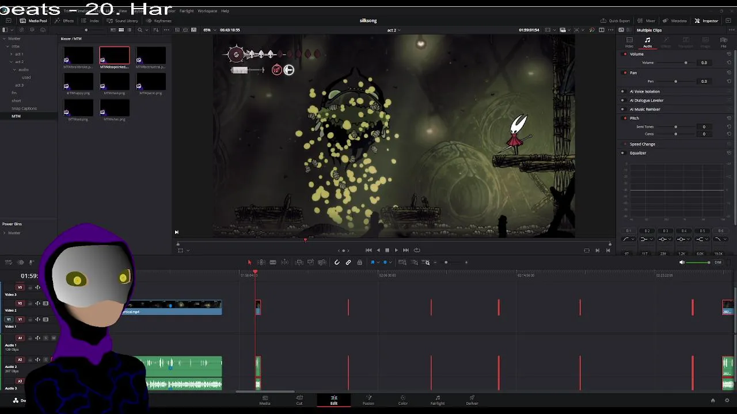Toggle the position lock icon
737x414 pixels.
(x=360, y=262)
